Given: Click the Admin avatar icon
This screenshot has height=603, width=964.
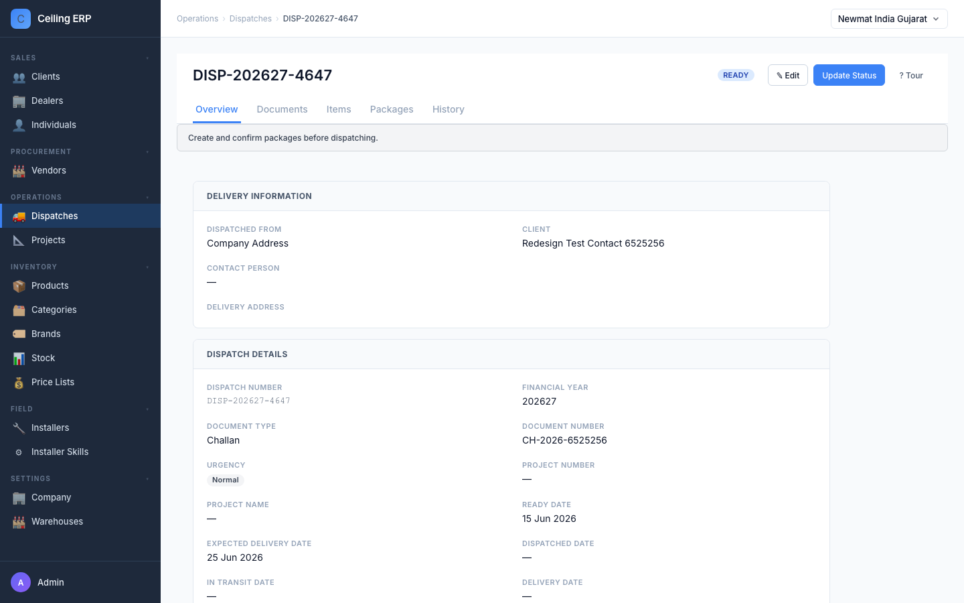Looking at the screenshot, I should coord(21,582).
